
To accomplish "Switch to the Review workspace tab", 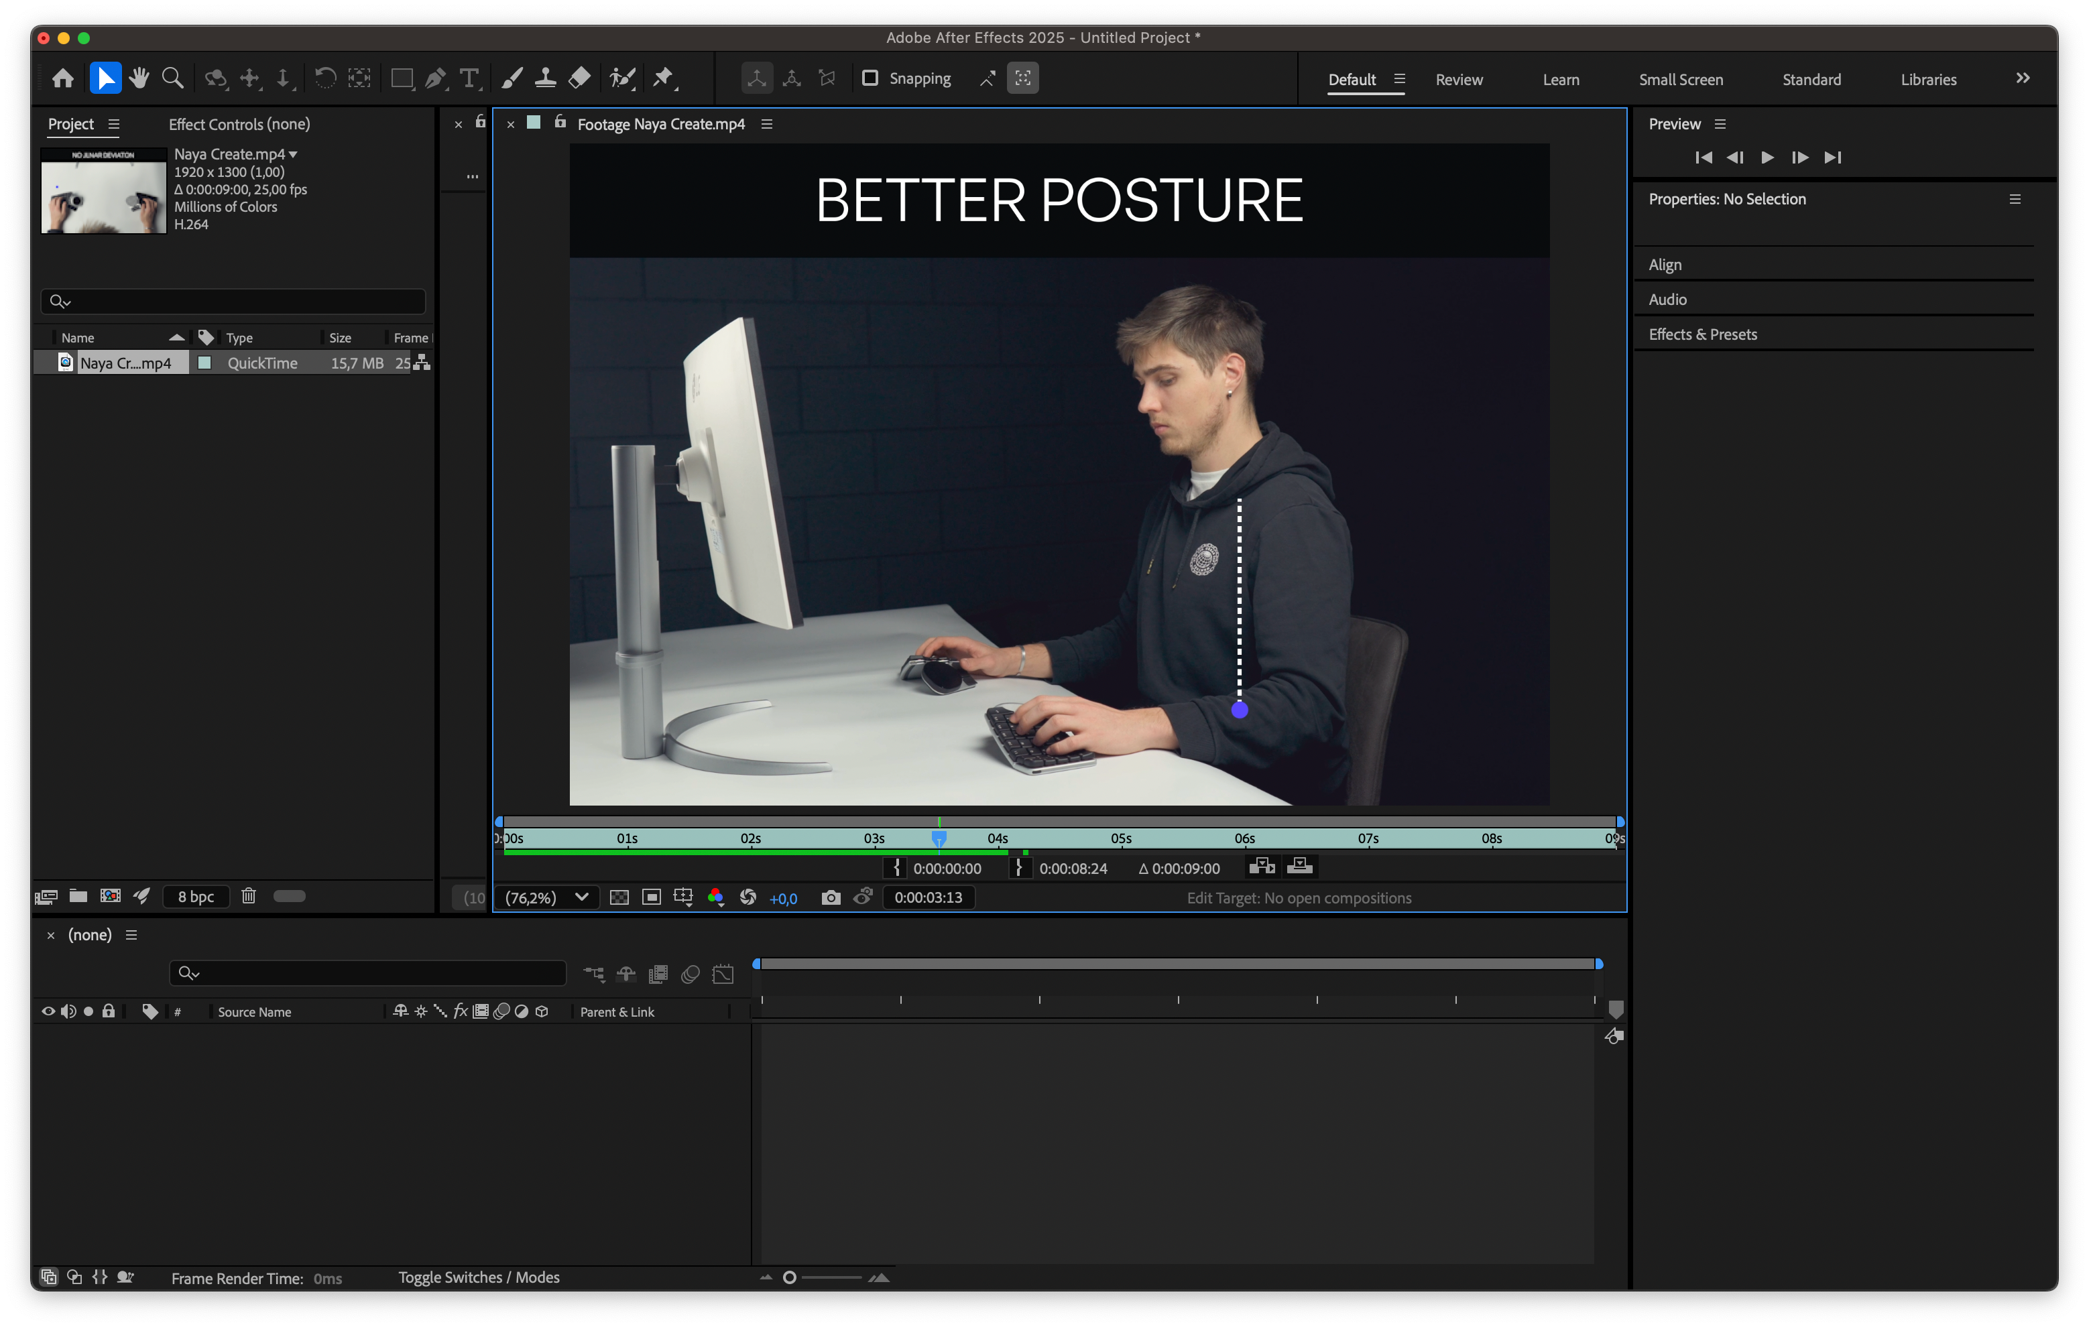I will pos(1458,80).
